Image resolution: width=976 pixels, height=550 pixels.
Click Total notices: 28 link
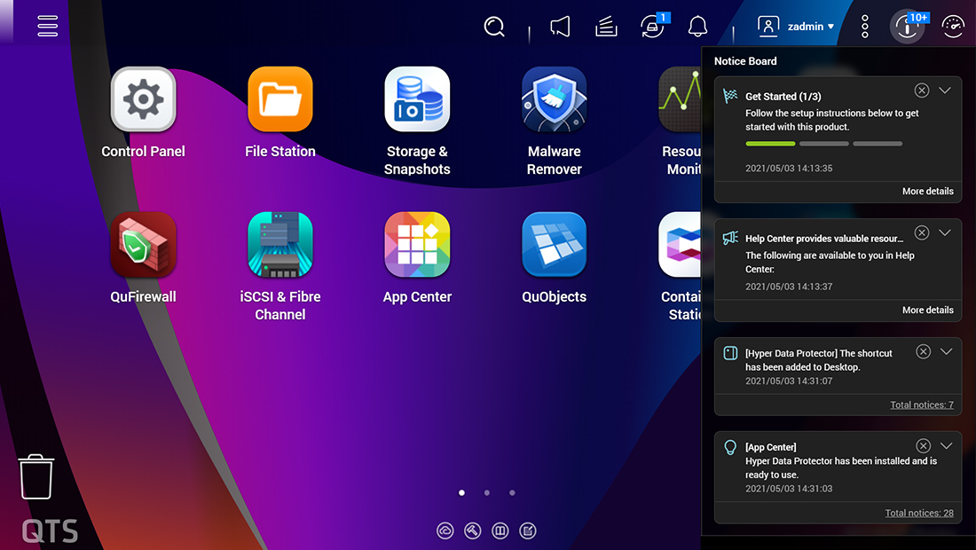point(919,514)
